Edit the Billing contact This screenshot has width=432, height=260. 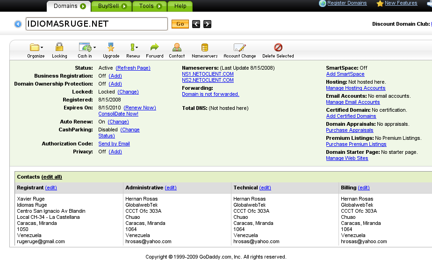[364, 188]
